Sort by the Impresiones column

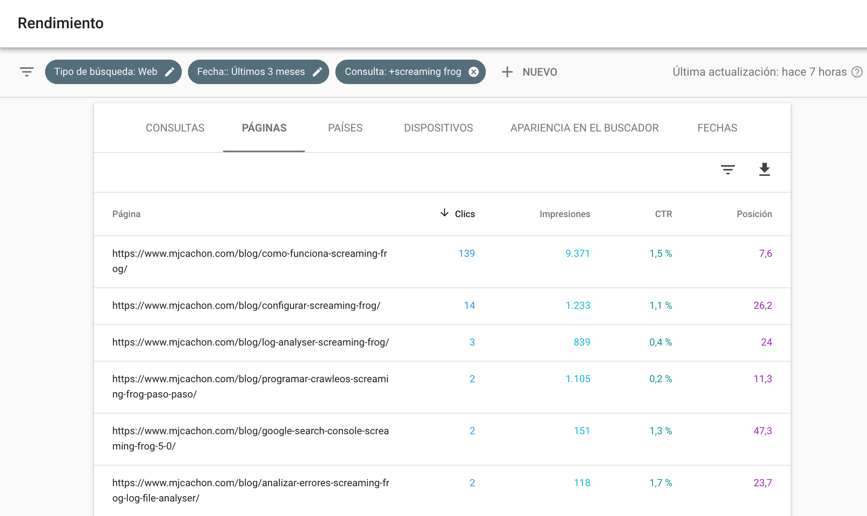[x=565, y=214]
